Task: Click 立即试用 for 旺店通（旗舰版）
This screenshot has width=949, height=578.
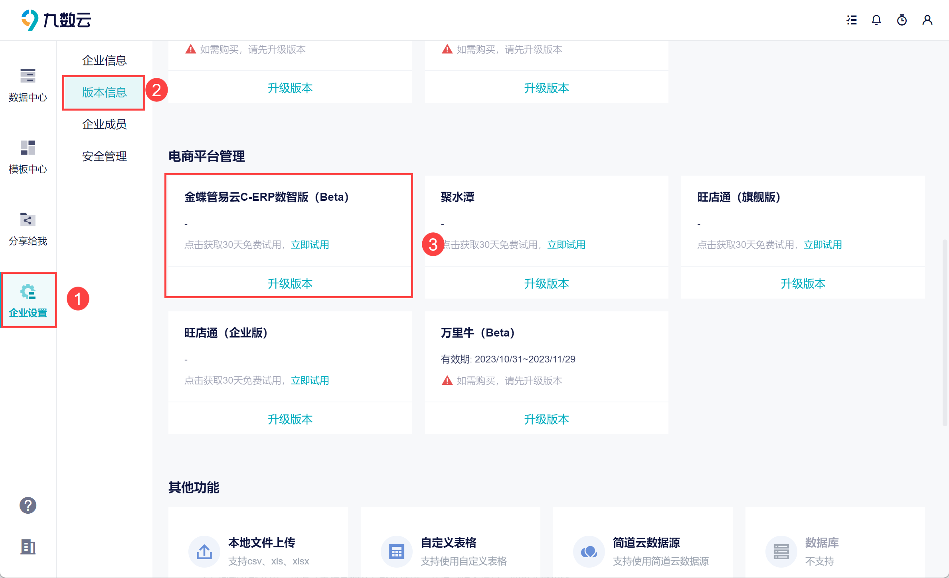Action: [822, 245]
